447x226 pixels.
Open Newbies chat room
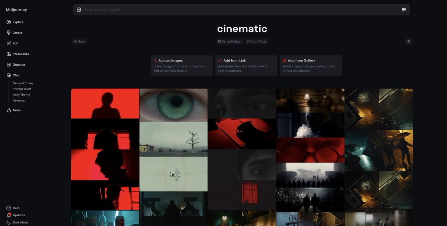[x=19, y=101]
